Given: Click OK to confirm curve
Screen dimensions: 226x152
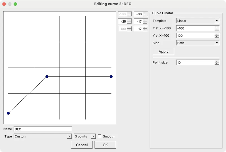Looking at the screenshot, I should [x=105, y=145].
